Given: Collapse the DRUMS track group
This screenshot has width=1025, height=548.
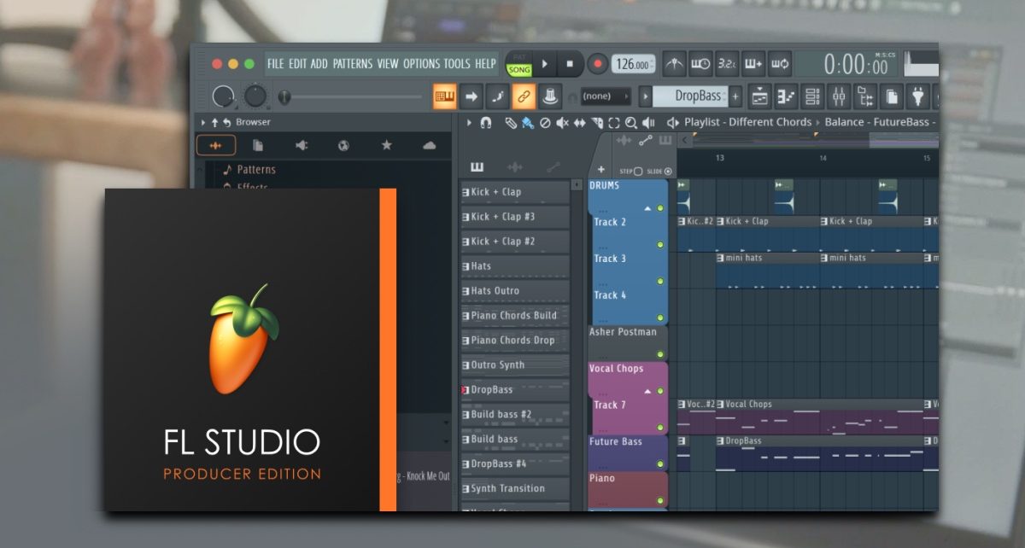Looking at the screenshot, I should tap(647, 208).
